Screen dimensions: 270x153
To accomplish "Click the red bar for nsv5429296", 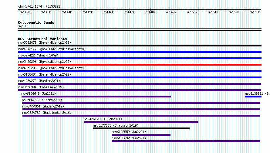I will point(140,65).
